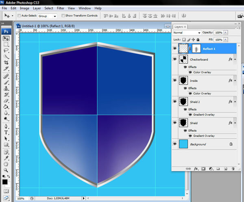Create a new group folder
This screenshot has width=244, height=202.
[x=218, y=169]
